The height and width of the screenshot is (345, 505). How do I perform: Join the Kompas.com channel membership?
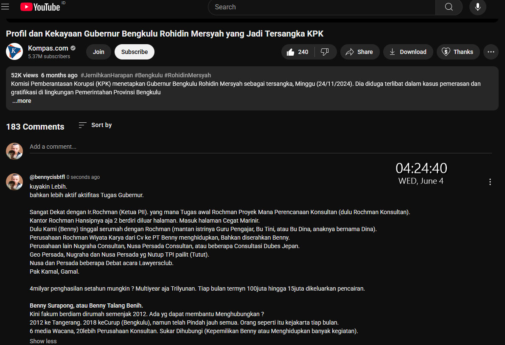click(x=98, y=52)
